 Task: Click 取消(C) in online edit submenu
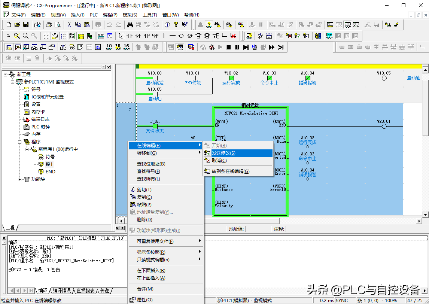(219, 161)
